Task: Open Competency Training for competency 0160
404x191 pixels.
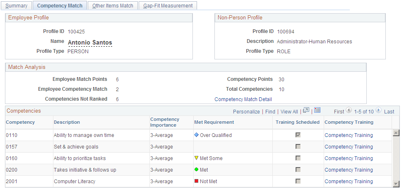Action: tap(349, 158)
